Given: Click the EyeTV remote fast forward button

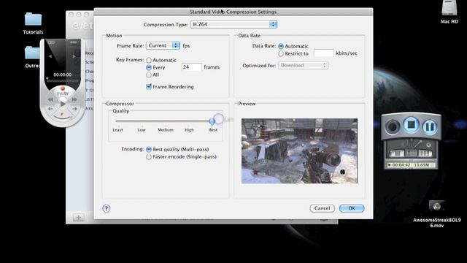Looking at the screenshot, I should (x=74, y=99).
